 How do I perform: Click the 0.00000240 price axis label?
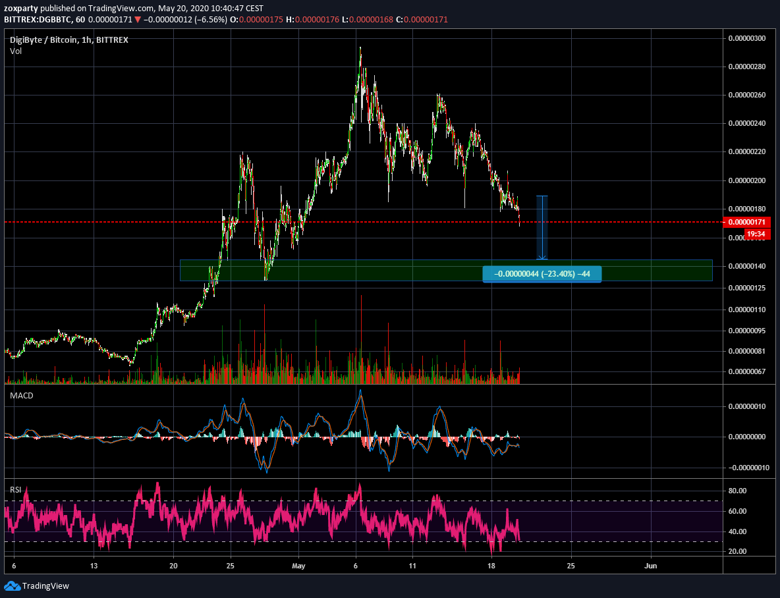746,123
